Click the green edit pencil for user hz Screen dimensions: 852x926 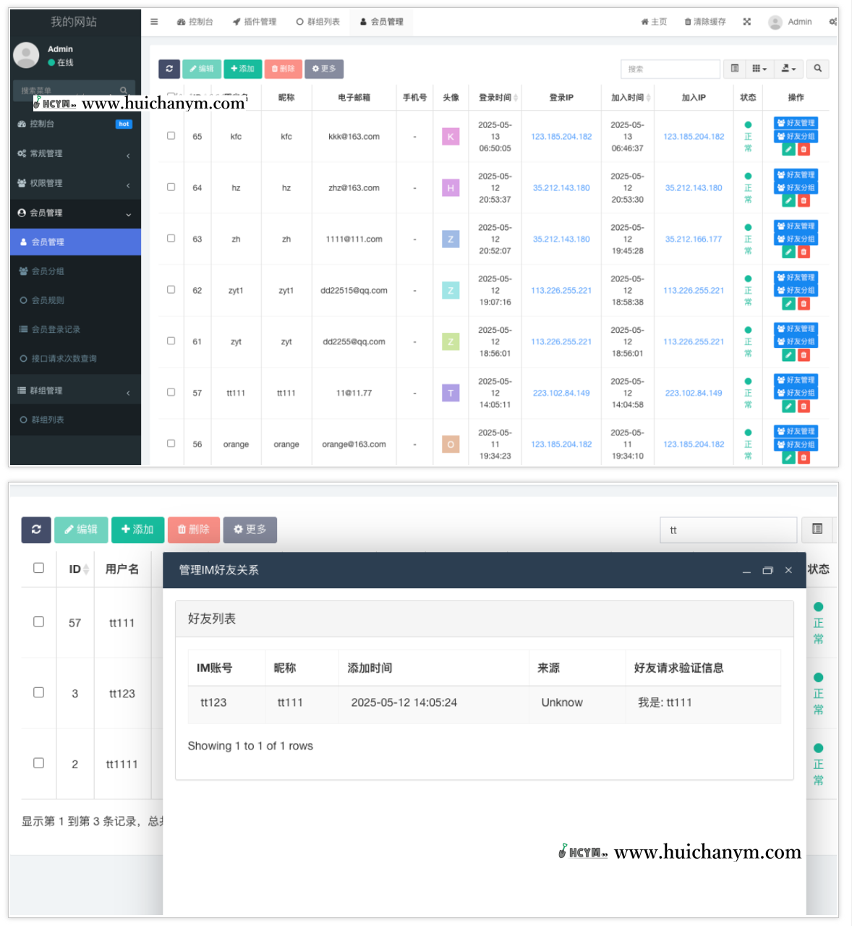[788, 200]
